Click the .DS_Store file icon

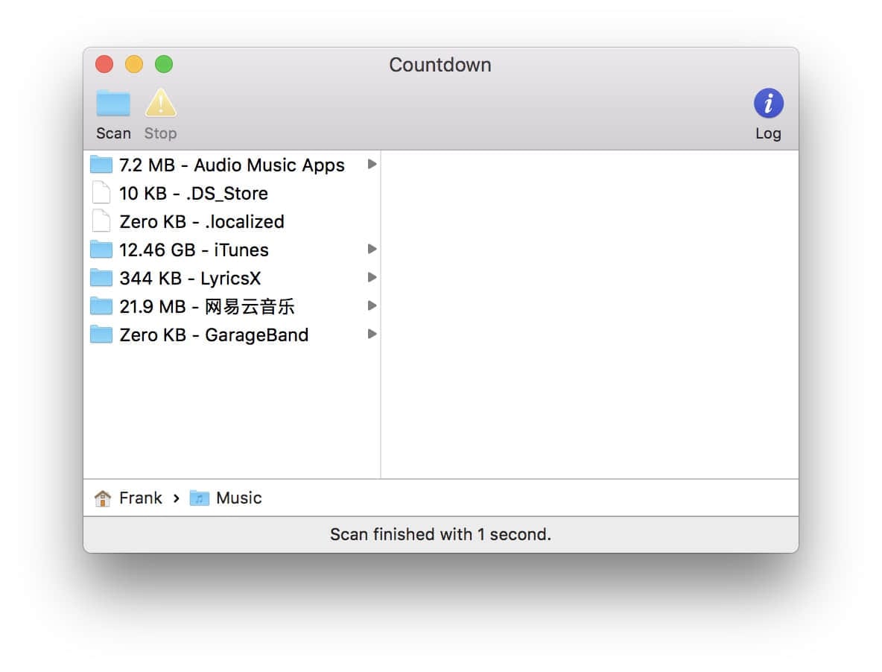click(101, 192)
